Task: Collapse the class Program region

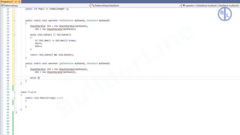Action: 15,92
